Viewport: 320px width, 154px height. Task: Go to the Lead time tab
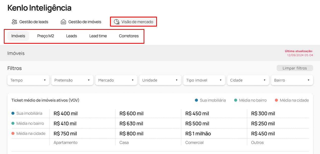(x=98, y=36)
